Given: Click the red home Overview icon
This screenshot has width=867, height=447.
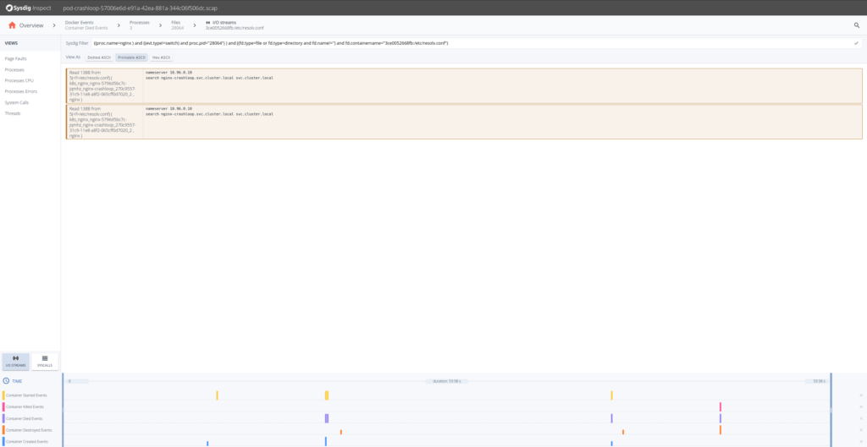Looking at the screenshot, I should click(12, 25).
